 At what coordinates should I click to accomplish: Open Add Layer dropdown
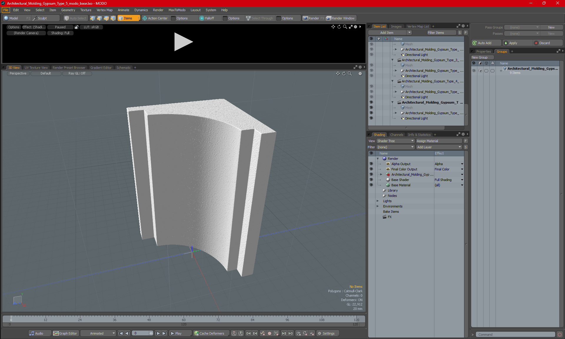tap(439, 147)
